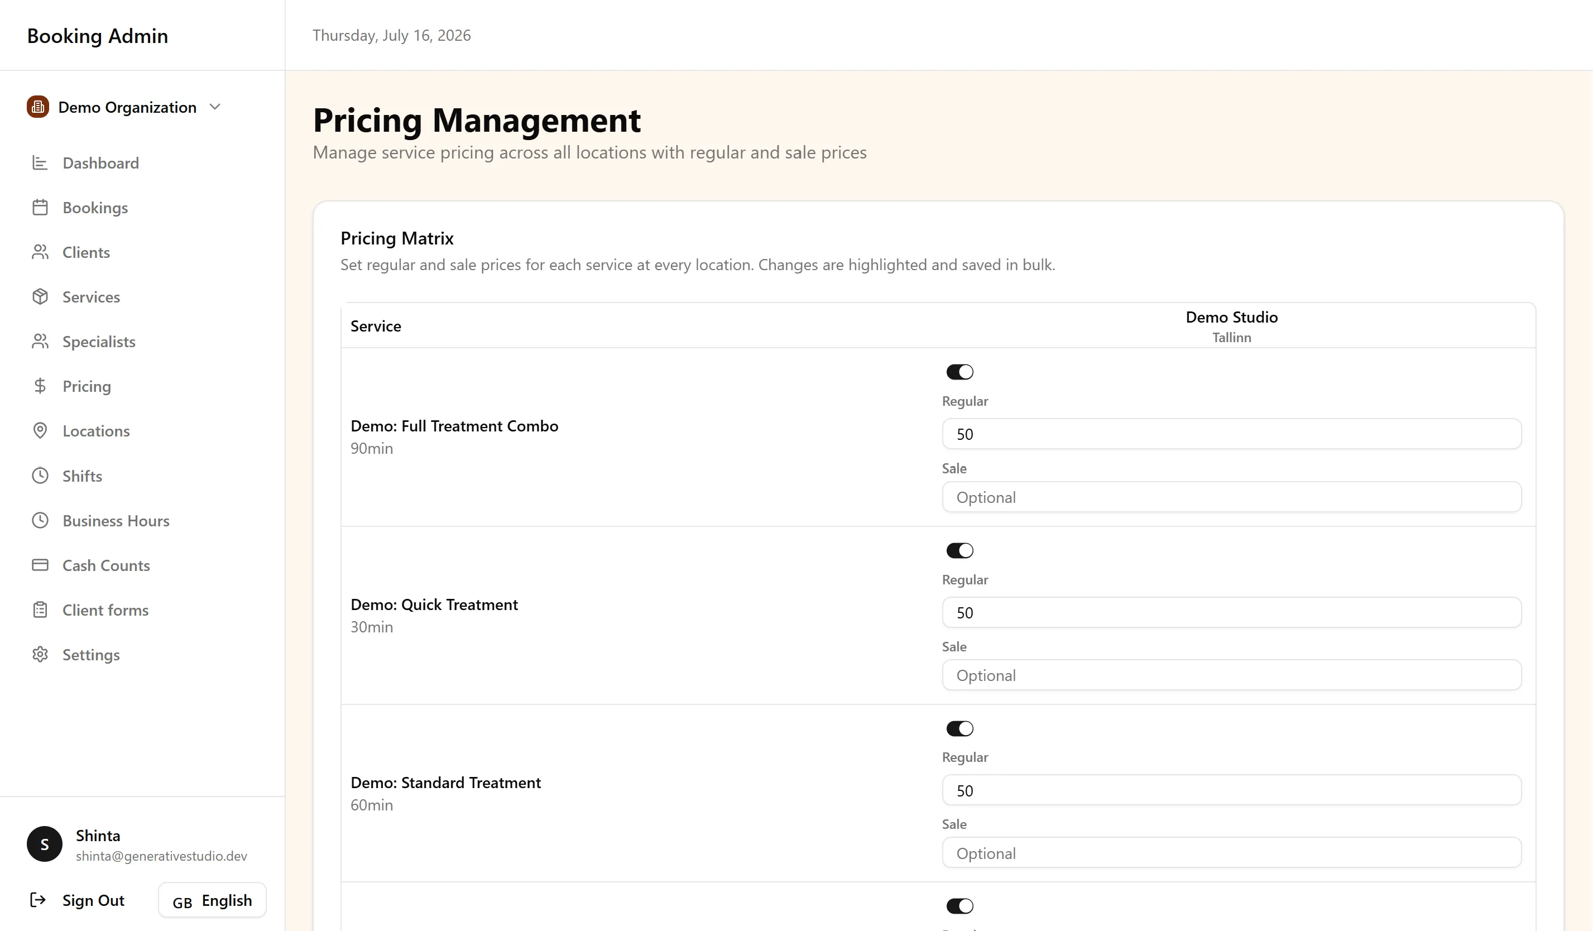Select Locations in the sidebar

pyautogui.click(x=96, y=431)
